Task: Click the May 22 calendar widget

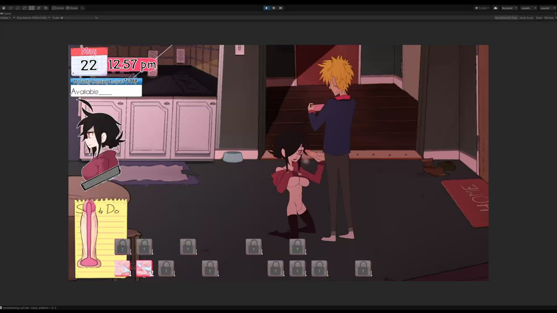Action: click(x=89, y=62)
